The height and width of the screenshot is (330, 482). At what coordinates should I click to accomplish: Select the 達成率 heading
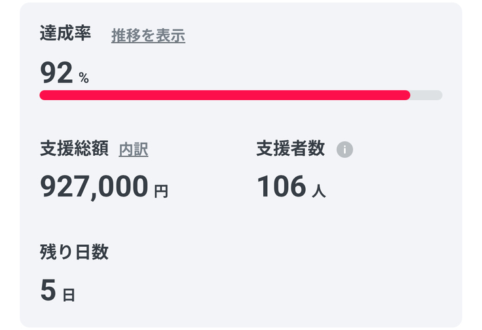coord(65,34)
